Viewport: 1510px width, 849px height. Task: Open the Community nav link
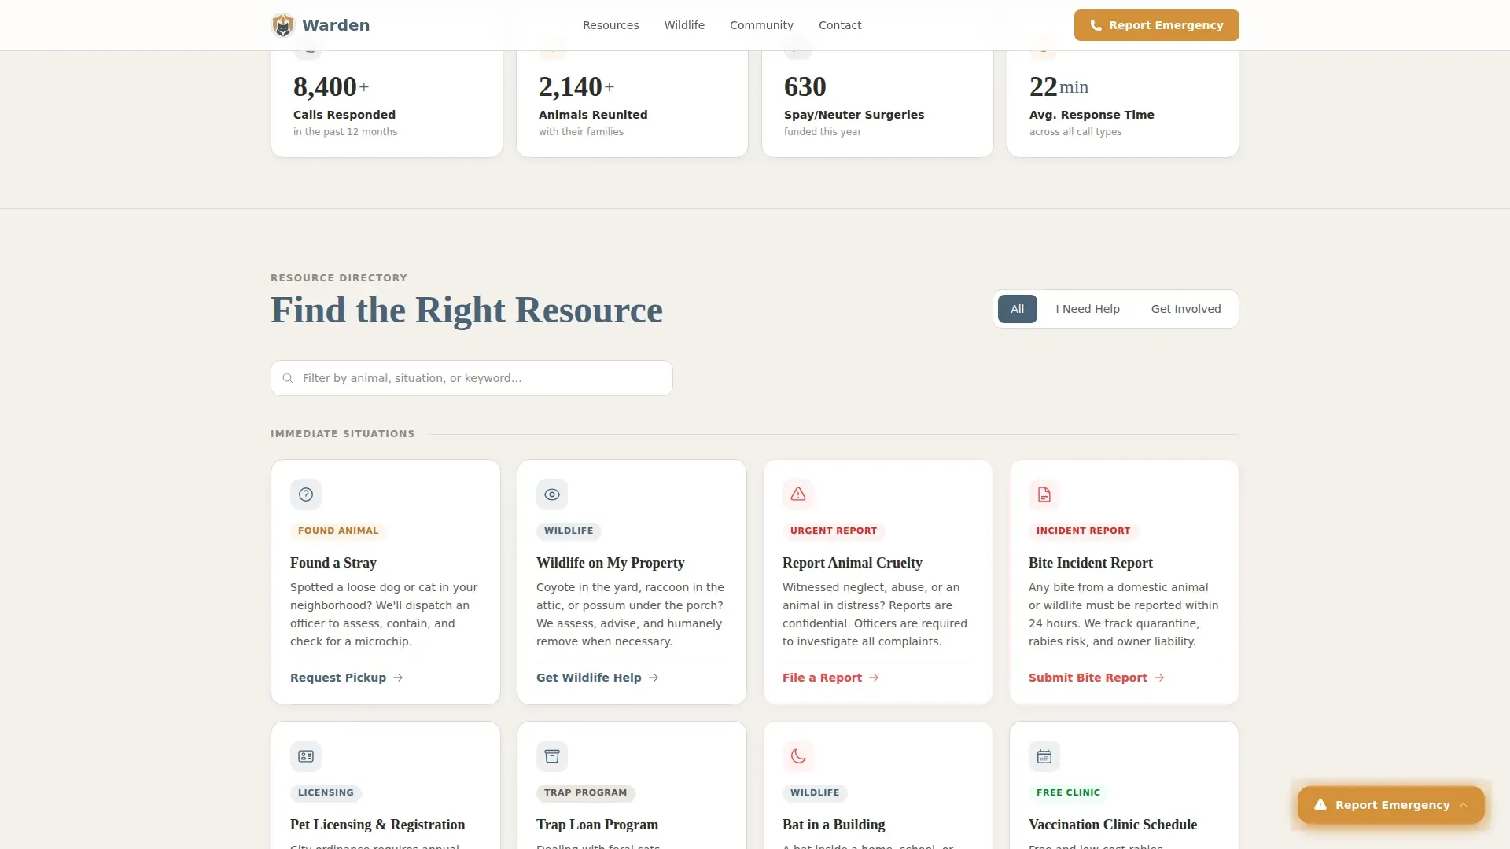point(761,25)
